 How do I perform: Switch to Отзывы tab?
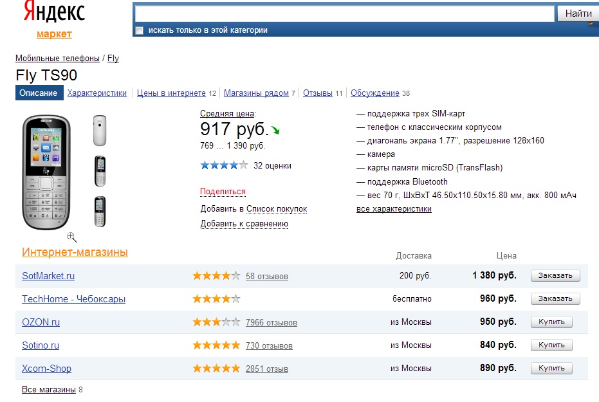(x=318, y=93)
